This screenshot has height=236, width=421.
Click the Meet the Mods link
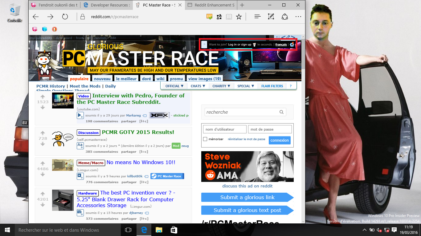click(85, 86)
